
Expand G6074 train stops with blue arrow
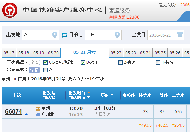click(x=26, y=114)
